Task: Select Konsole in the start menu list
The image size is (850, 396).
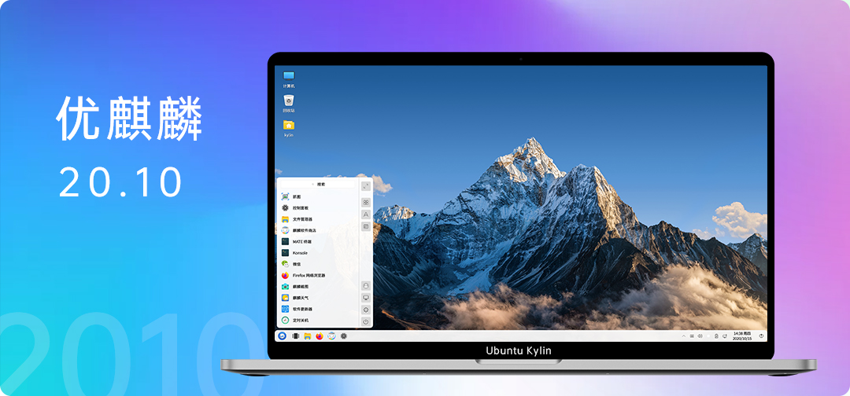Action: 300,253
